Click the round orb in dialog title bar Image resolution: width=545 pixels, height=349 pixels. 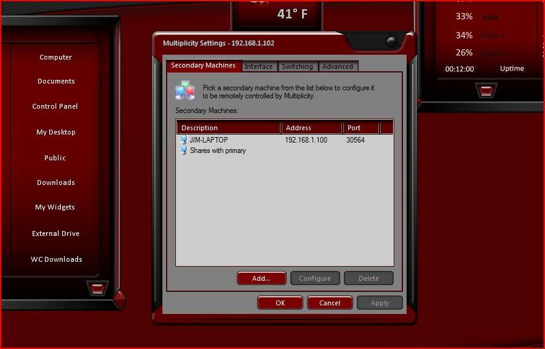(392, 42)
